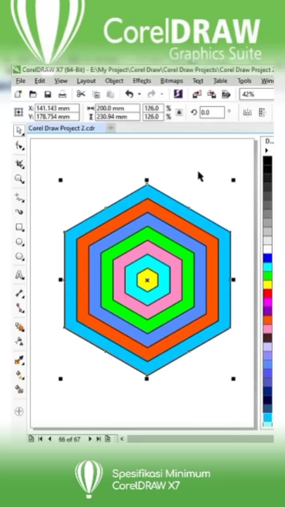Viewport: 285px width, 507px height.
Task: Select the Transparency tool
Action: [x=19, y=341]
